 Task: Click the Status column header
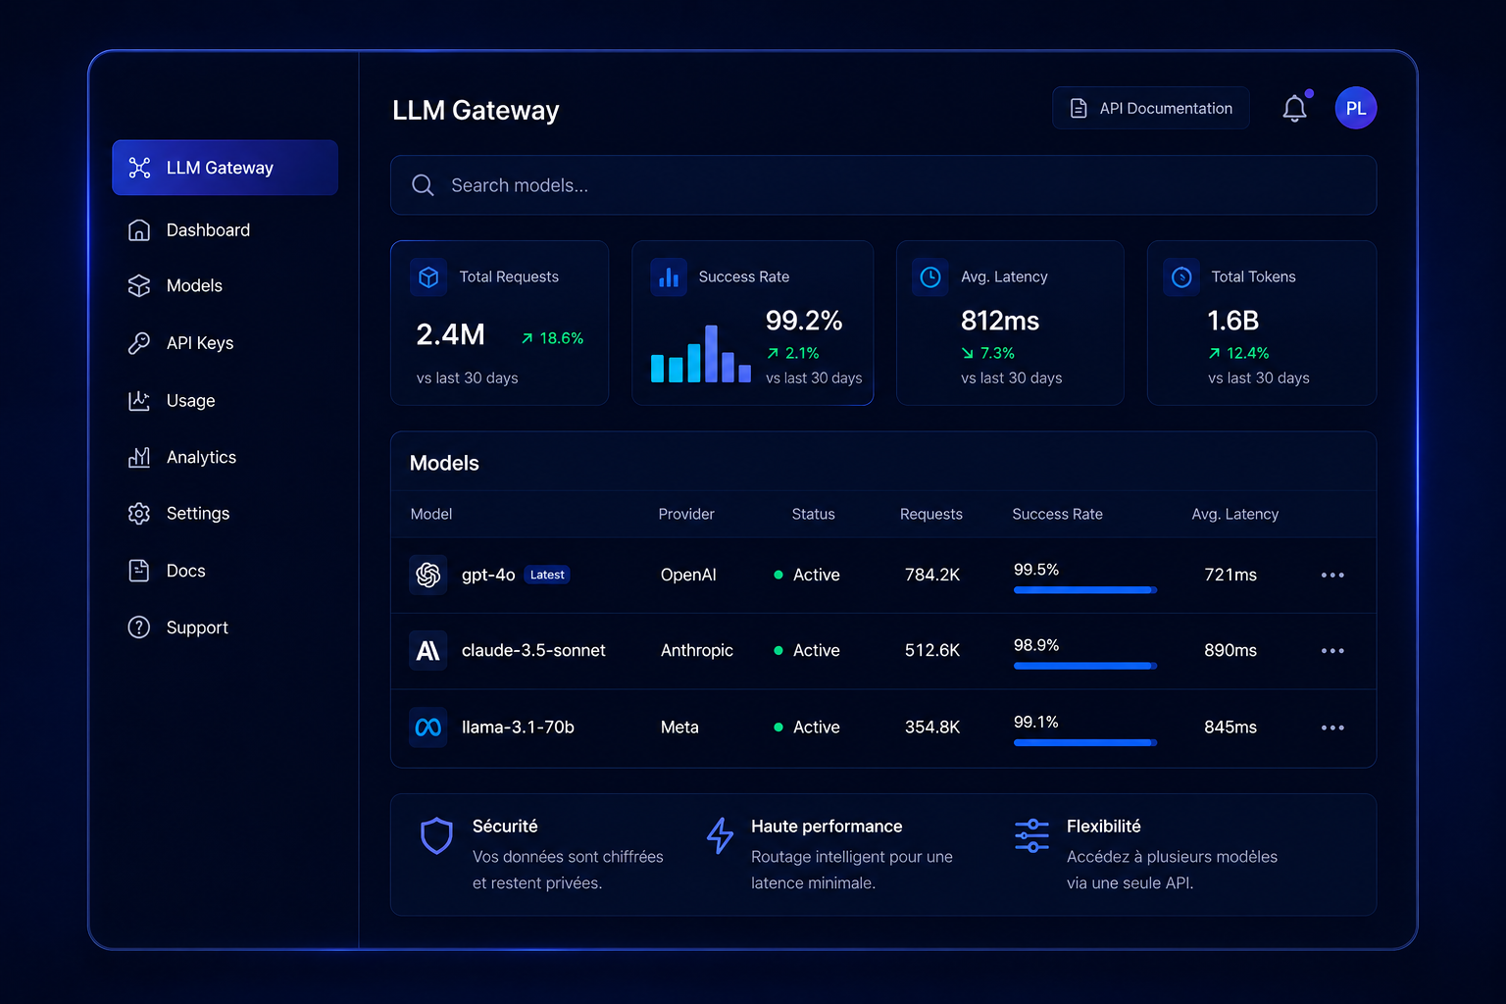pos(814,514)
